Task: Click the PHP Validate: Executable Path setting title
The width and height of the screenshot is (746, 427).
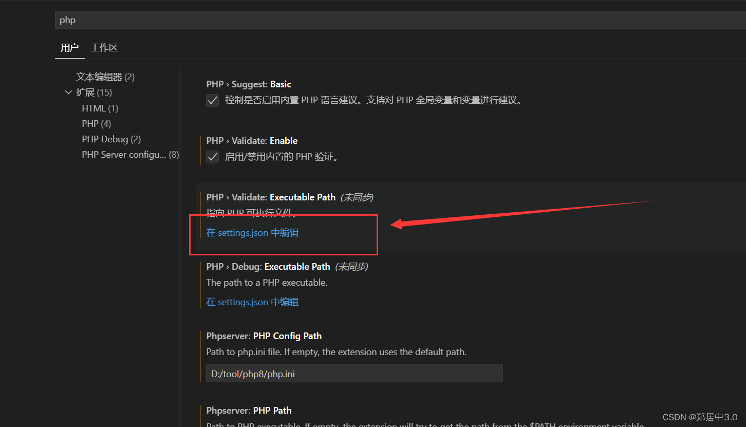Action: pos(271,197)
